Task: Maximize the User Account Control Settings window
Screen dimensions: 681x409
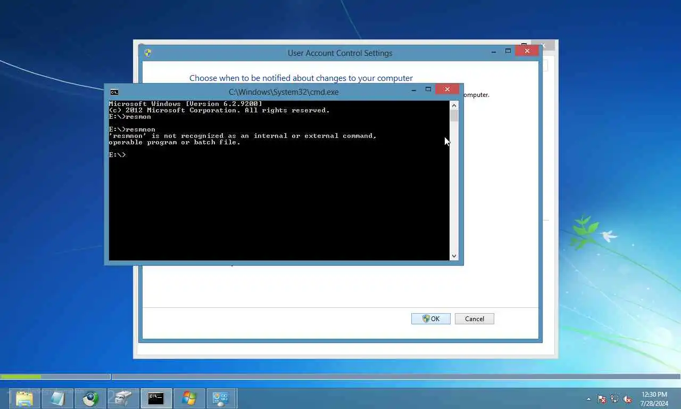Action: 508,51
